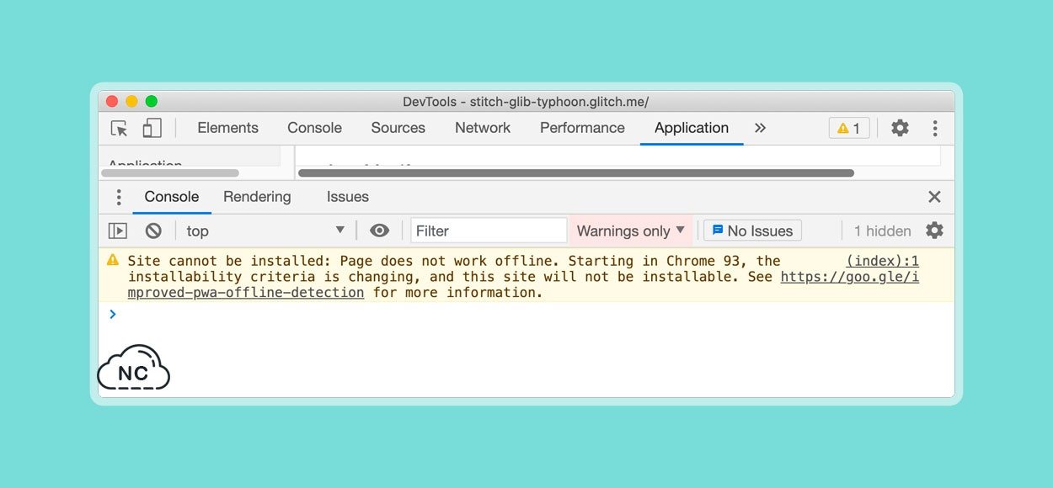Open the Sources tab
This screenshot has height=488, width=1053.
[x=398, y=128]
